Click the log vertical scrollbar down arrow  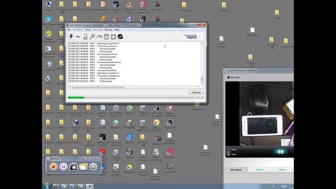click(202, 83)
